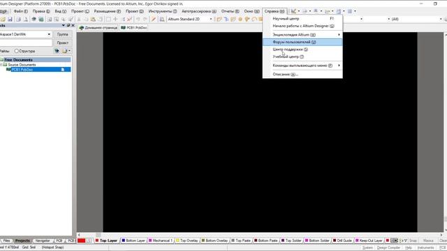This screenshot has height=251, width=447.
Task: Collapse the Source Documents tree node
Action: point(1,65)
